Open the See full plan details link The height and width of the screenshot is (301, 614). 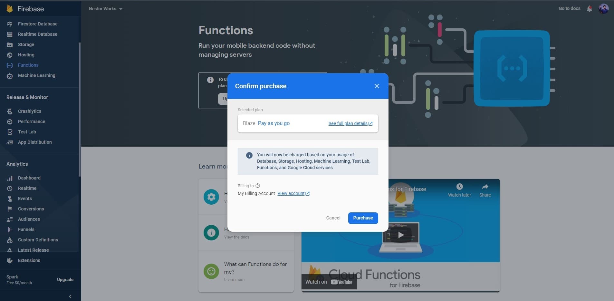[350, 123]
